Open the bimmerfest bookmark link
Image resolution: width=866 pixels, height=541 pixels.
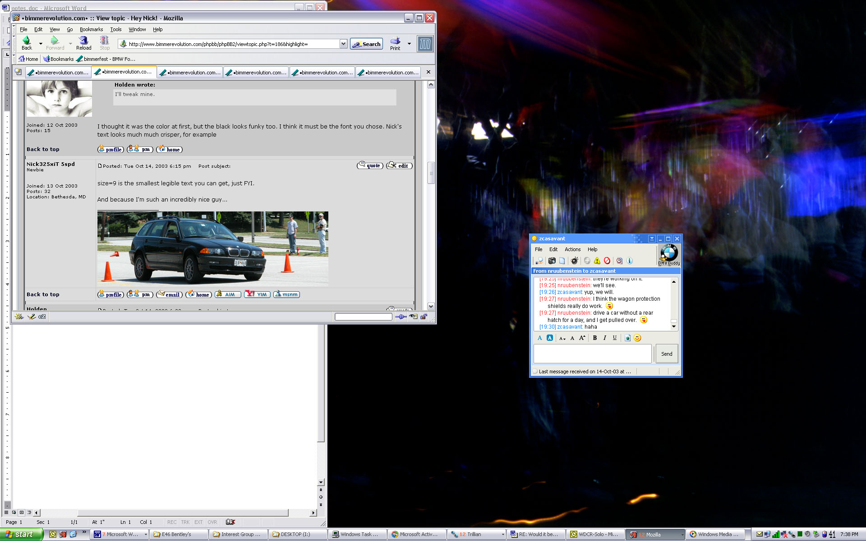coord(106,59)
